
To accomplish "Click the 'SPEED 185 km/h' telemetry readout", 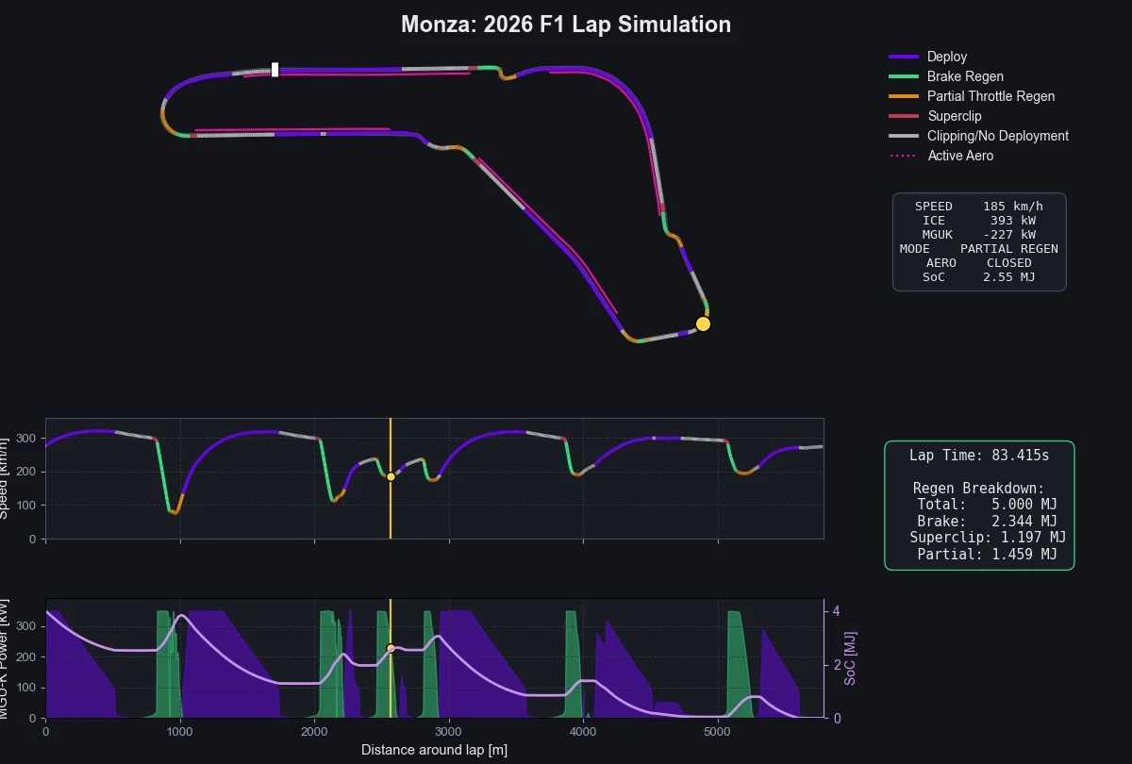I will (x=979, y=207).
